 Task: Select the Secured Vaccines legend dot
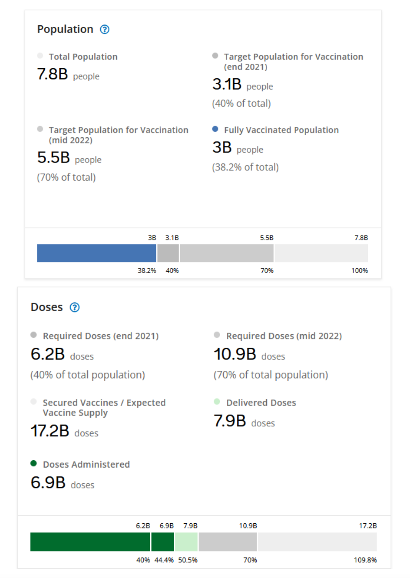(x=33, y=402)
